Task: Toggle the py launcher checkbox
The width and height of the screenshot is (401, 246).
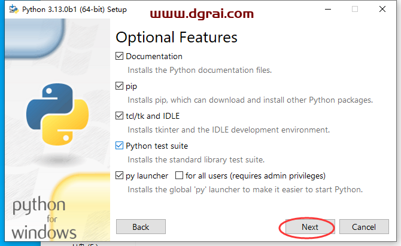Action: (x=119, y=176)
